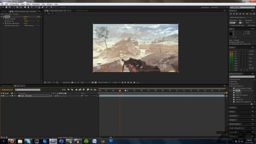The height and width of the screenshot is (144, 256).
Task: Open Match Frame Size Whole Frame dropdown
Action: click(32, 26)
